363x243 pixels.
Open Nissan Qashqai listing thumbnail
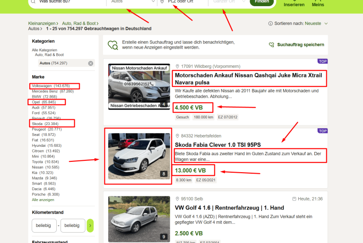click(x=139, y=86)
